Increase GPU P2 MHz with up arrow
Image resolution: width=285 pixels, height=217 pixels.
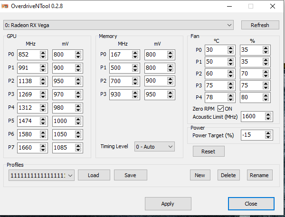tap(43, 79)
